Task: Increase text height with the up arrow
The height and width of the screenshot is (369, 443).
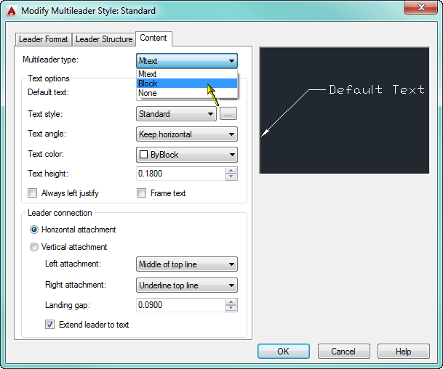Action: (231, 171)
